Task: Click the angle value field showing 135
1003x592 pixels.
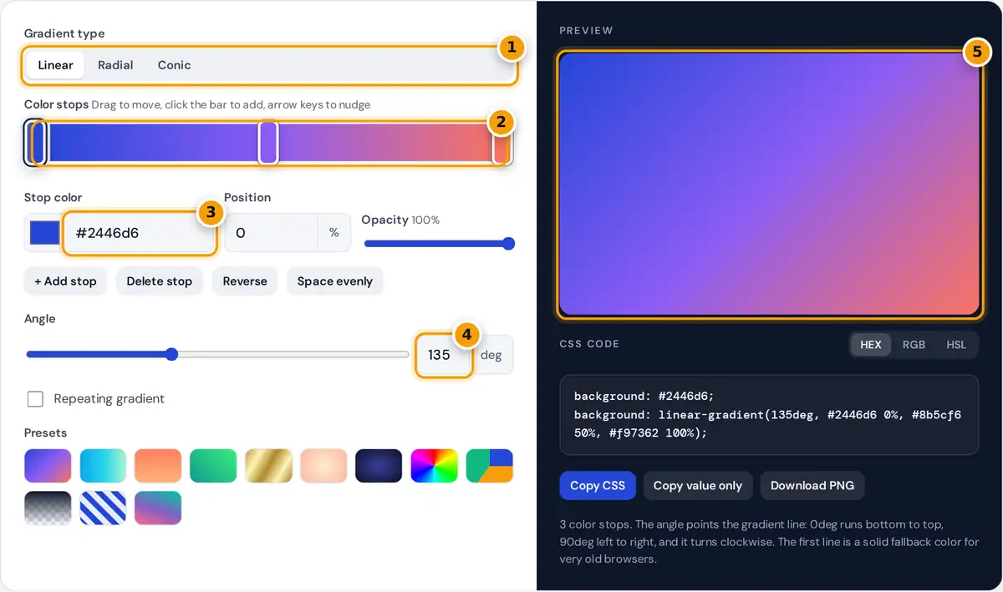Action: pos(444,355)
